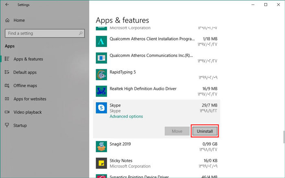Click the Realtek audio driver crab icon

101,91
